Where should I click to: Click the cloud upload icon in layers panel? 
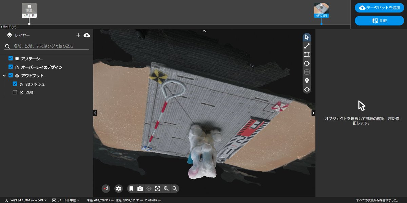click(x=86, y=35)
